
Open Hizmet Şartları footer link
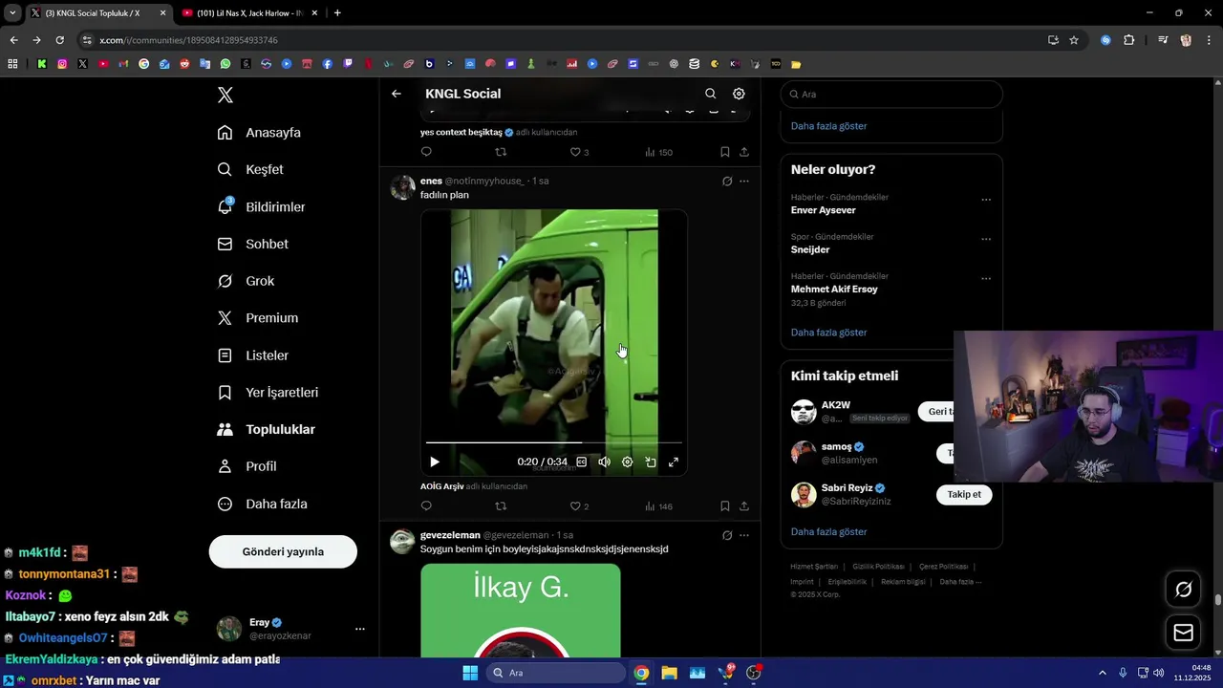coord(813,567)
